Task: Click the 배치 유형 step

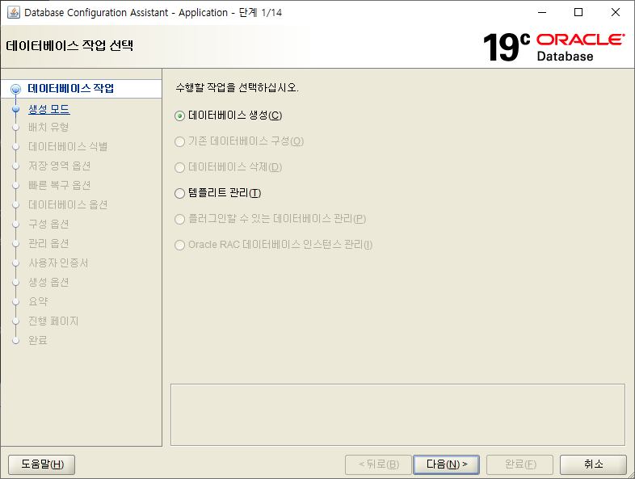Action: tap(48, 127)
